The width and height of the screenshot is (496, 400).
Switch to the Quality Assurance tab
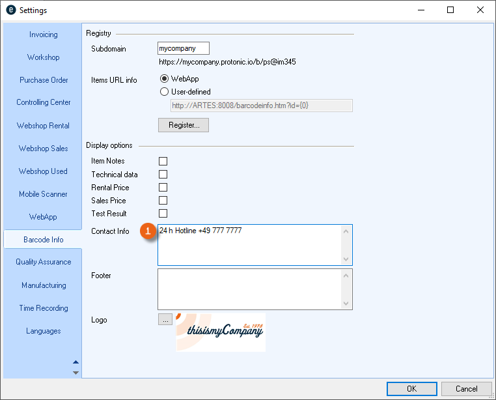coord(43,262)
